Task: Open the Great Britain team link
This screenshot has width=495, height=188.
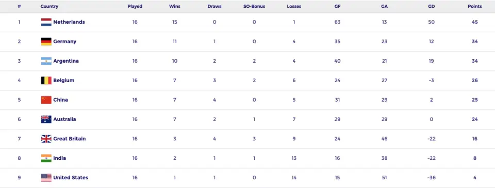Action: click(70, 139)
